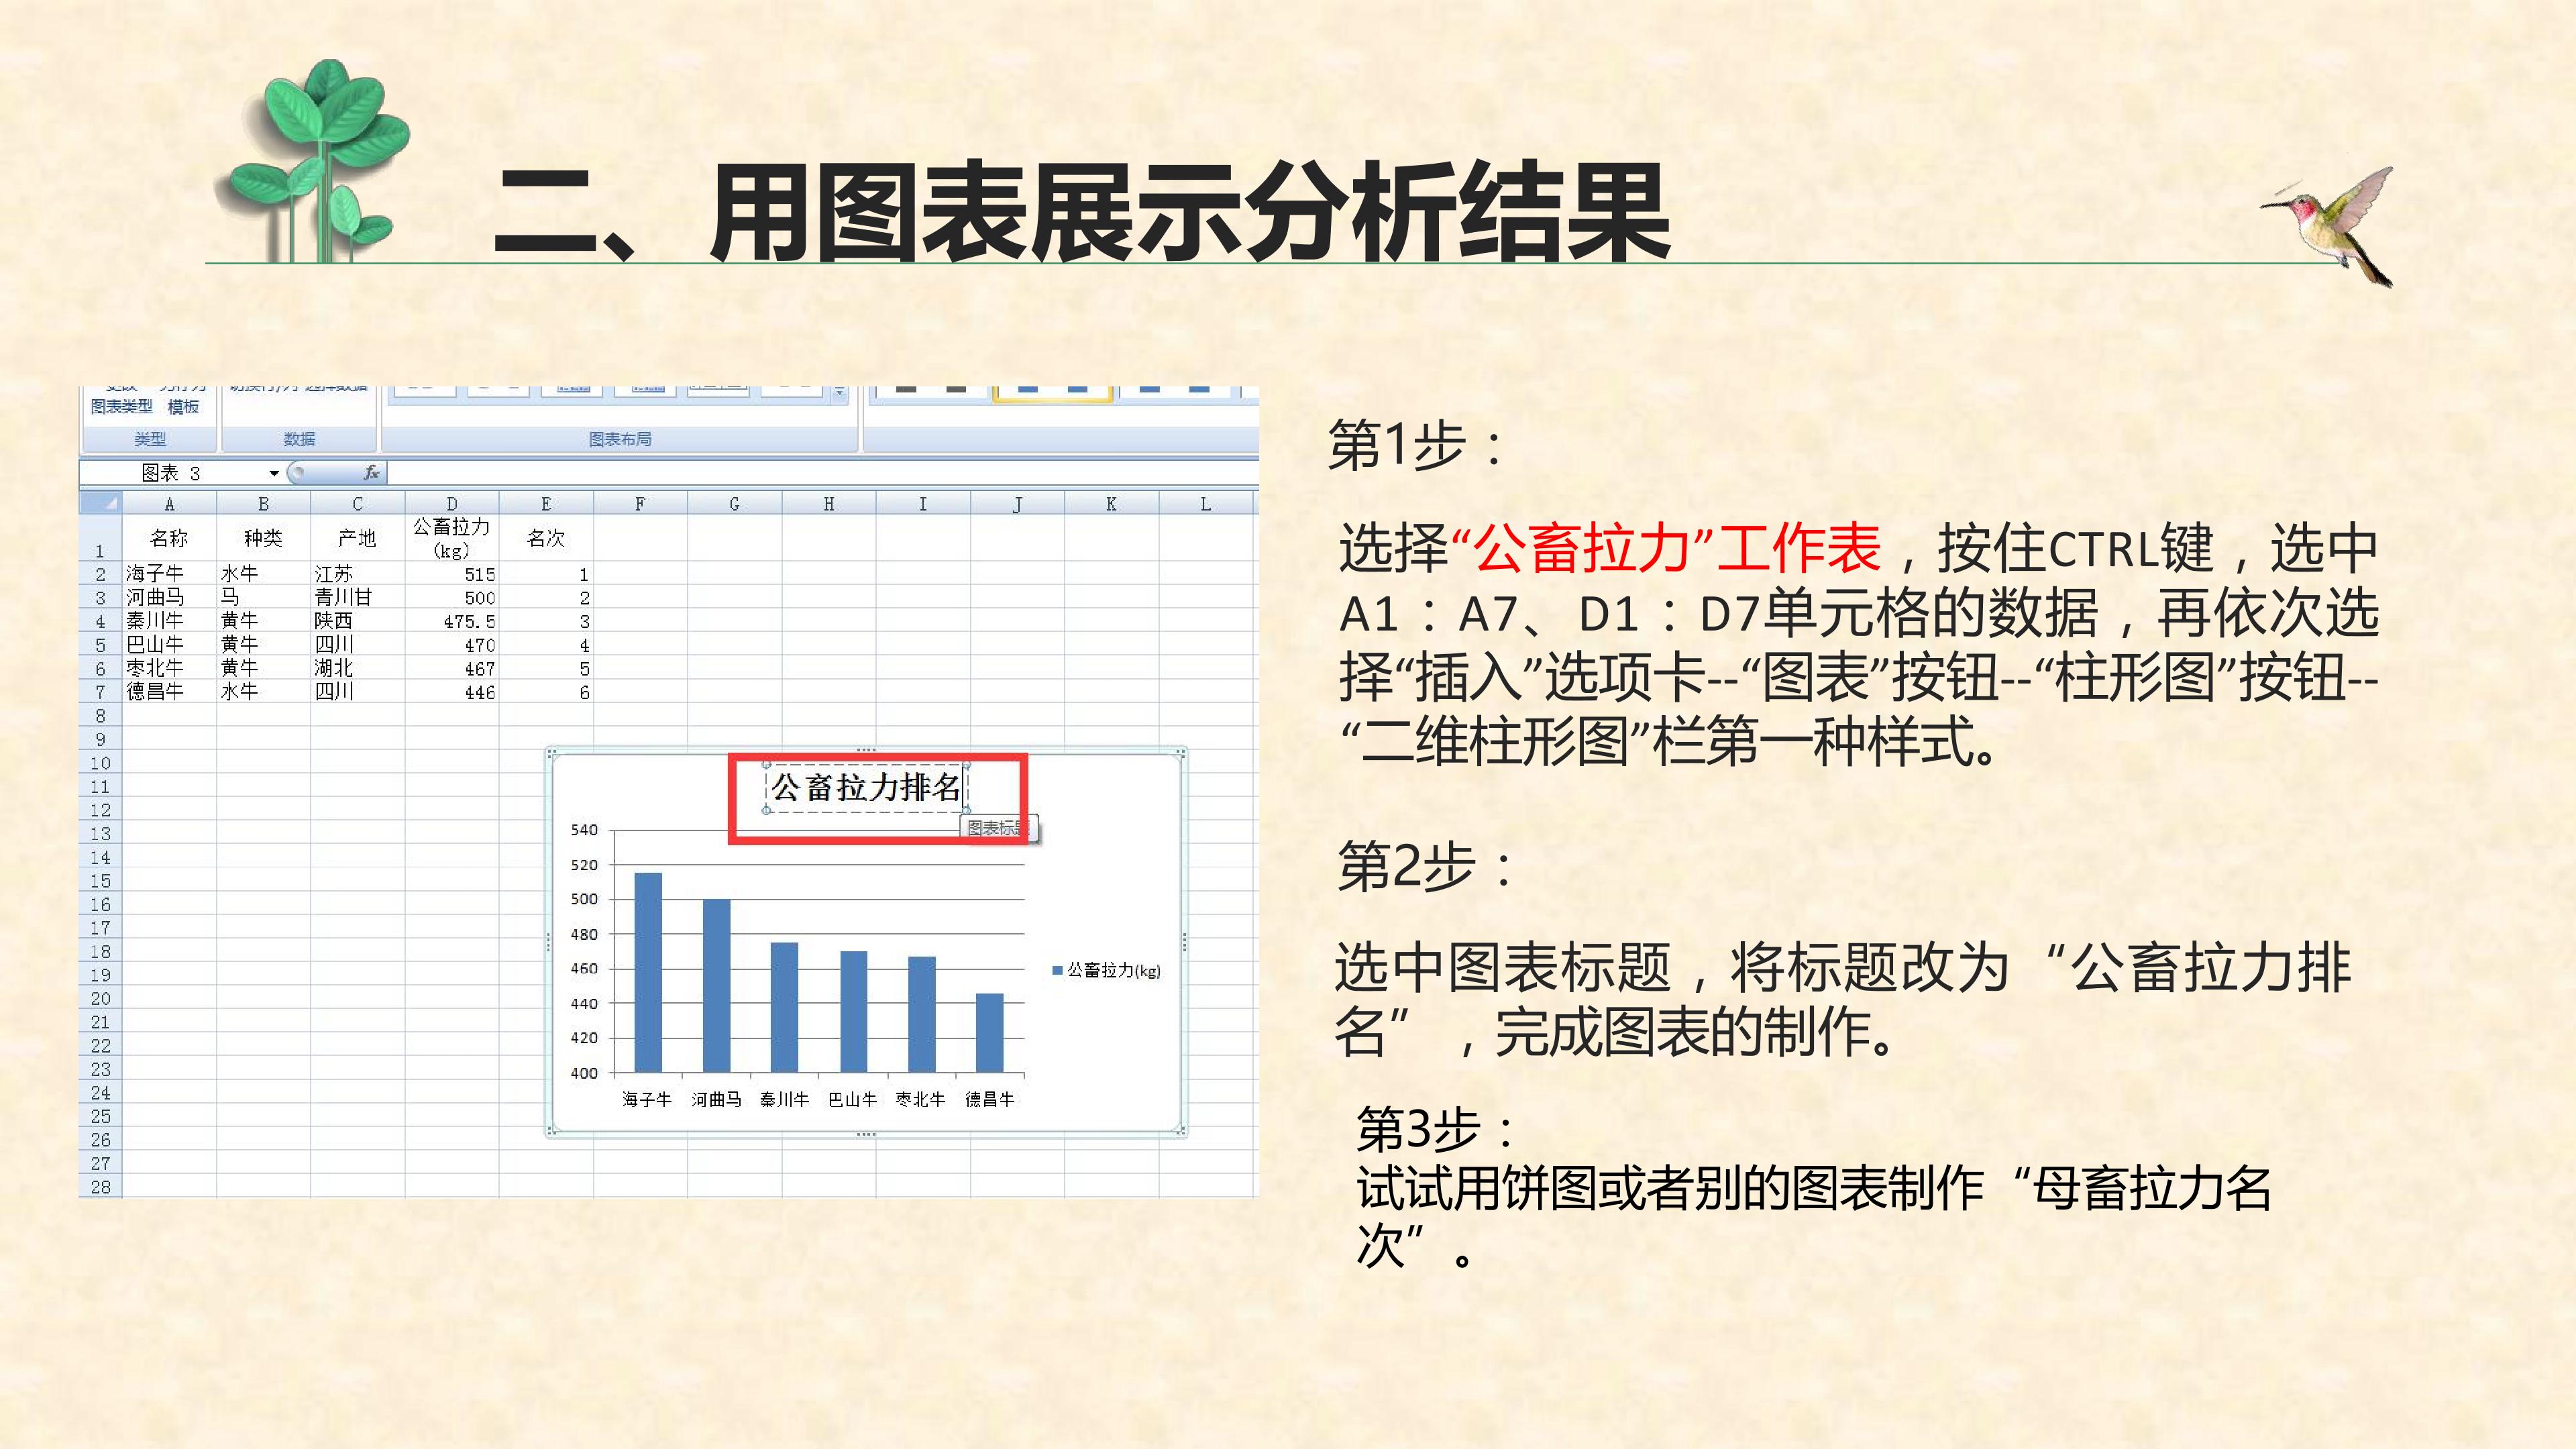Select the cell with value 515
The height and width of the screenshot is (1449, 2576).
pos(452,573)
